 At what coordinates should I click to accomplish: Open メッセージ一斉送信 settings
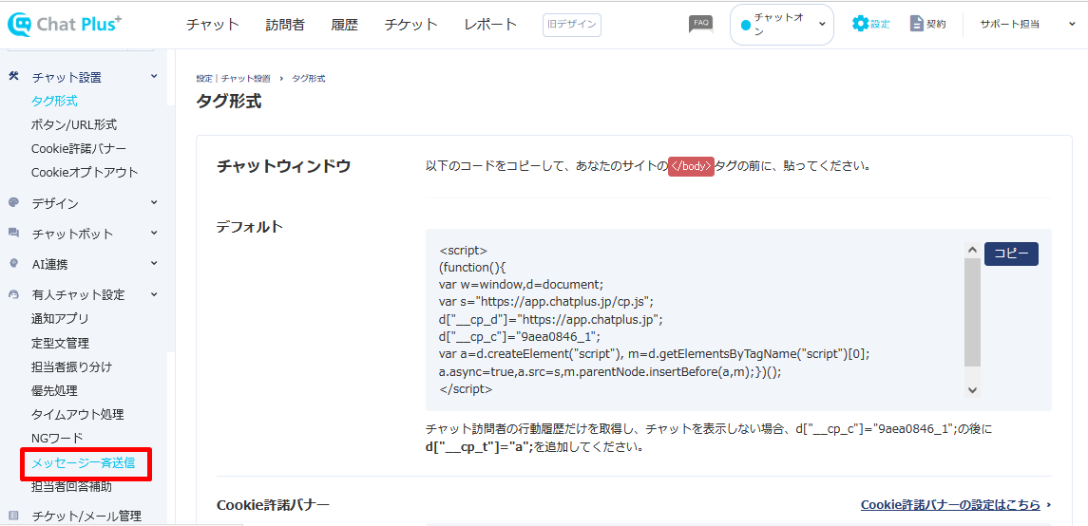[x=84, y=463]
